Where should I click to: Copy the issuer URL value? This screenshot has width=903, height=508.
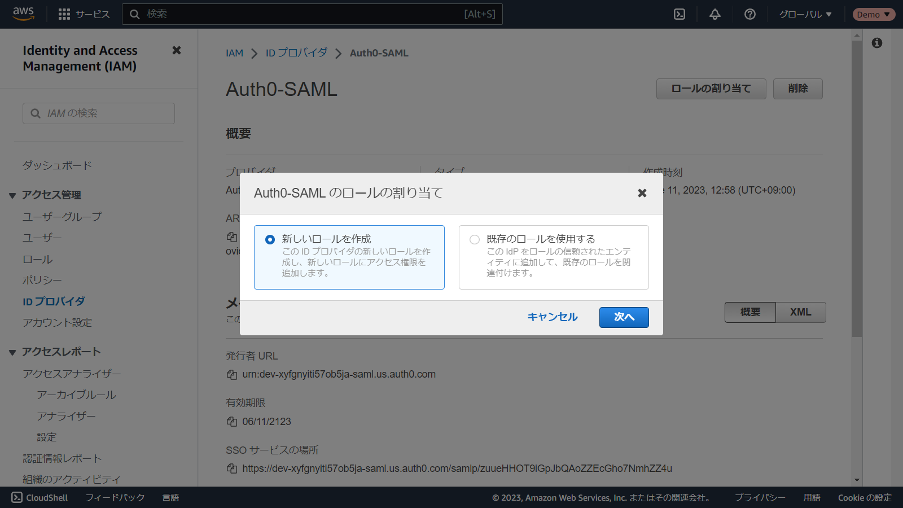232,375
